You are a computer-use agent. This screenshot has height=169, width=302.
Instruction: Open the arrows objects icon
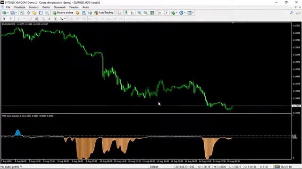click(62, 19)
